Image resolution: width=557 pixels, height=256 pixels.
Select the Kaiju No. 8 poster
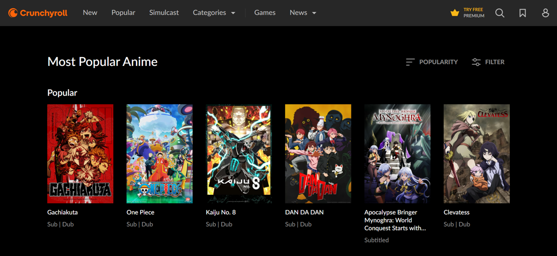tap(239, 154)
